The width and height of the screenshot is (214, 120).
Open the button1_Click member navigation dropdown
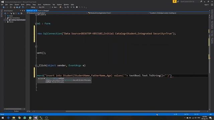coord(179,13)
